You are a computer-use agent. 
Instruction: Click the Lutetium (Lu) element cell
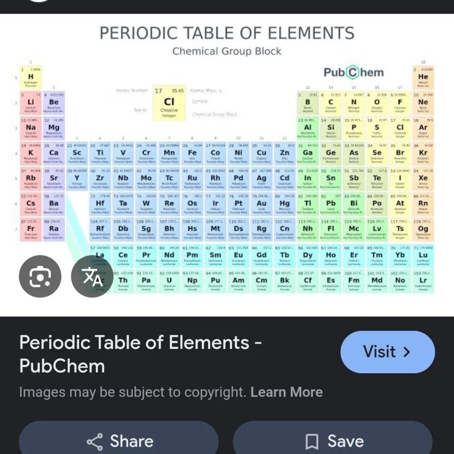[423, 257]
